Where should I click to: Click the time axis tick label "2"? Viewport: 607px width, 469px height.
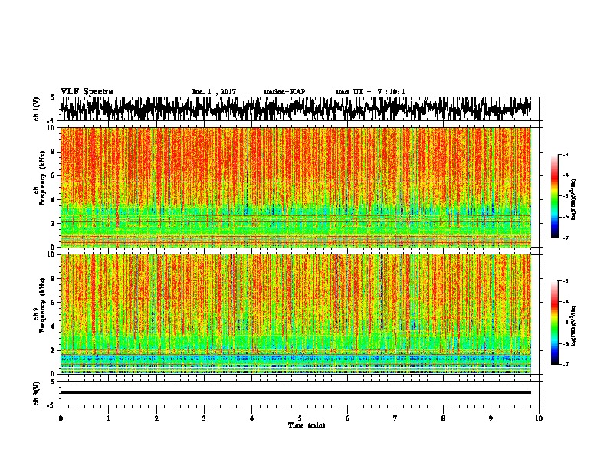156,418
